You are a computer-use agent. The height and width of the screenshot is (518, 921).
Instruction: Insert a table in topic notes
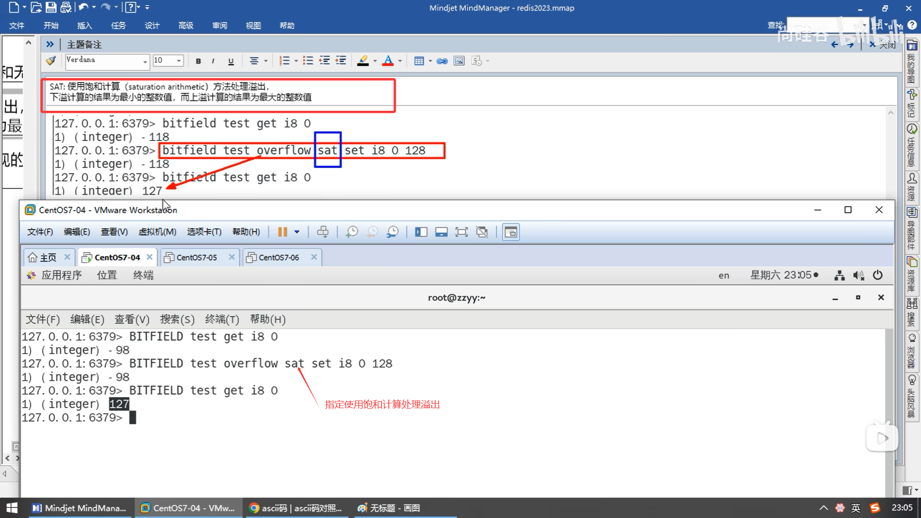(x=419, y=61)
